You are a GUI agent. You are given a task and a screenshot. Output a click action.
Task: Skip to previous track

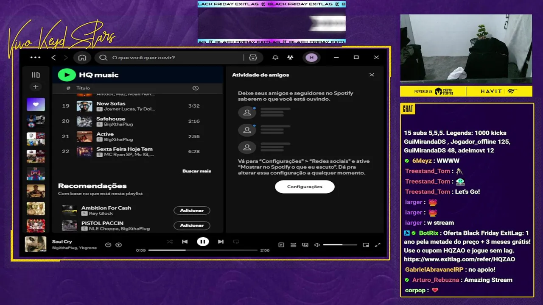(x=185, y=241)
